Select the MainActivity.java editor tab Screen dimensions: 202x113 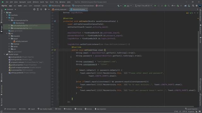79,9
